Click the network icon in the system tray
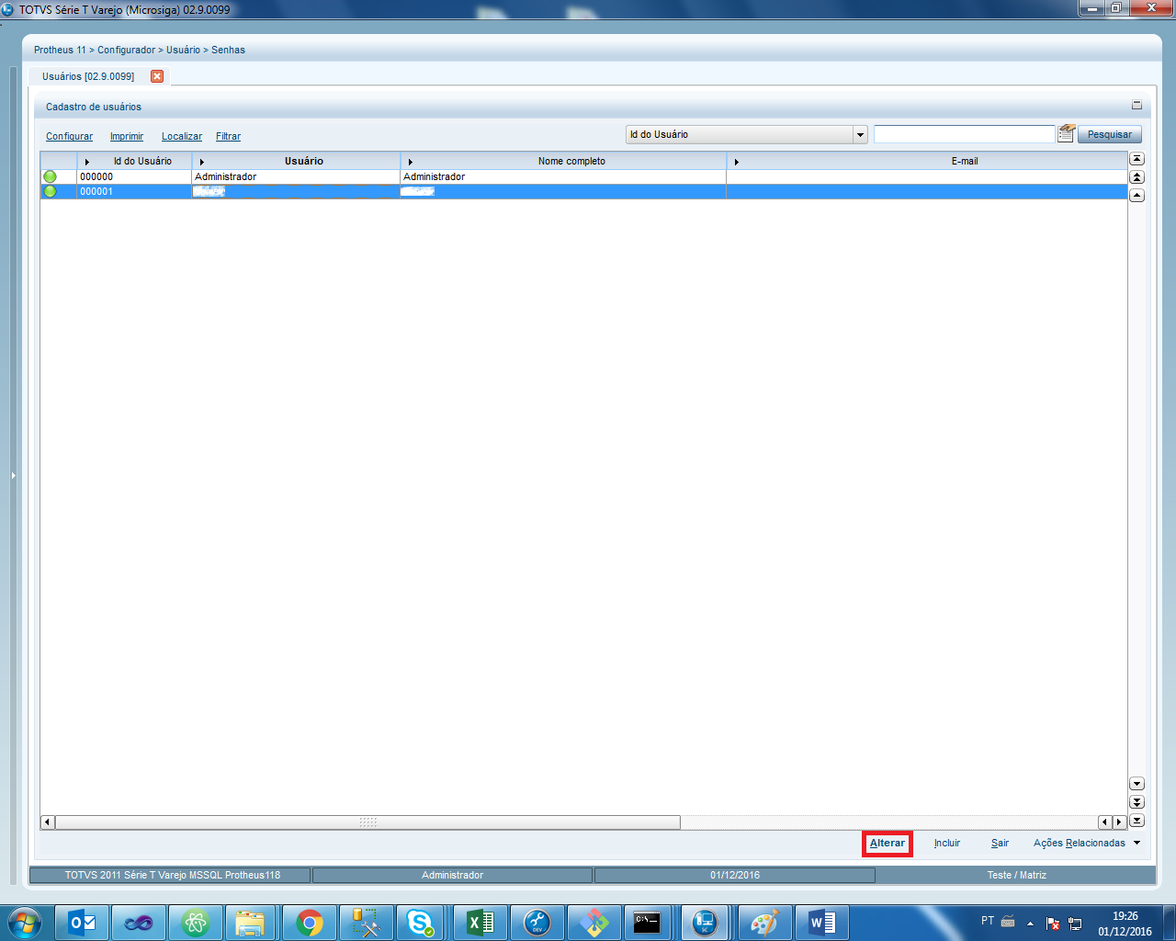This screenshot has height=941, width=1176. point(1075,924)
